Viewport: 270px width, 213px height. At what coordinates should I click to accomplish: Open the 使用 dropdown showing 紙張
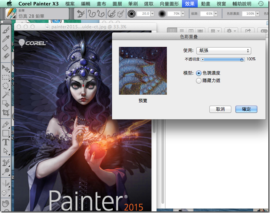[224, 51]
